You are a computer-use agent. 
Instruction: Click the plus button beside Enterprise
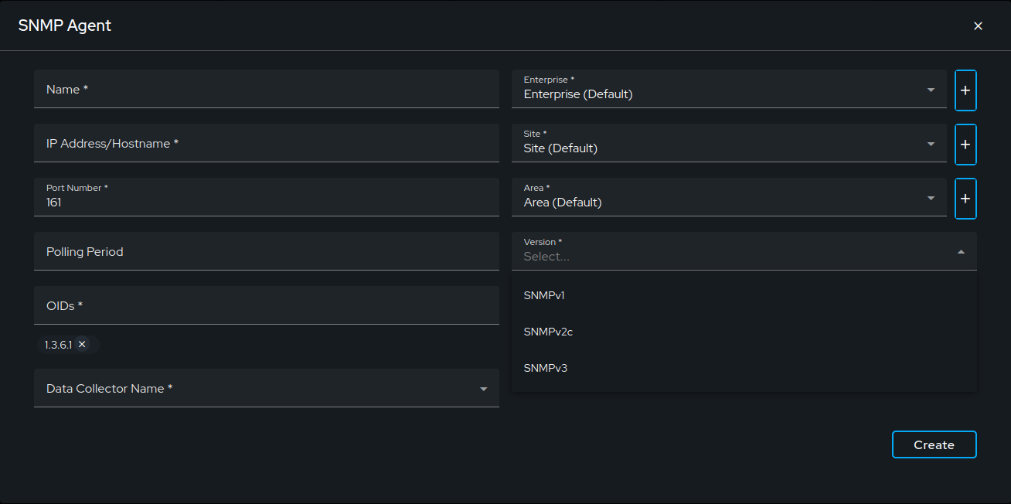point(965,90)
